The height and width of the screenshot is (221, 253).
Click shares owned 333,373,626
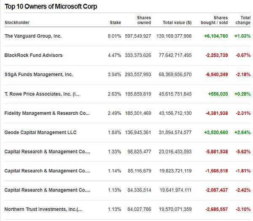[138, 55]
